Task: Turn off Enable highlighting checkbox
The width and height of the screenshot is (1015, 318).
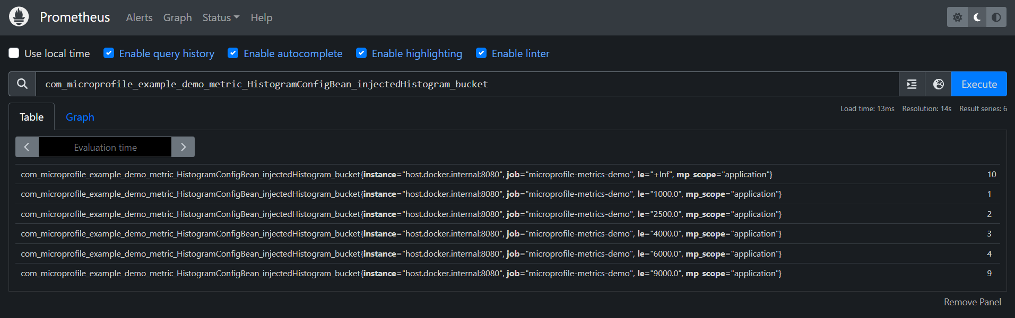Action: coord(361,53)
